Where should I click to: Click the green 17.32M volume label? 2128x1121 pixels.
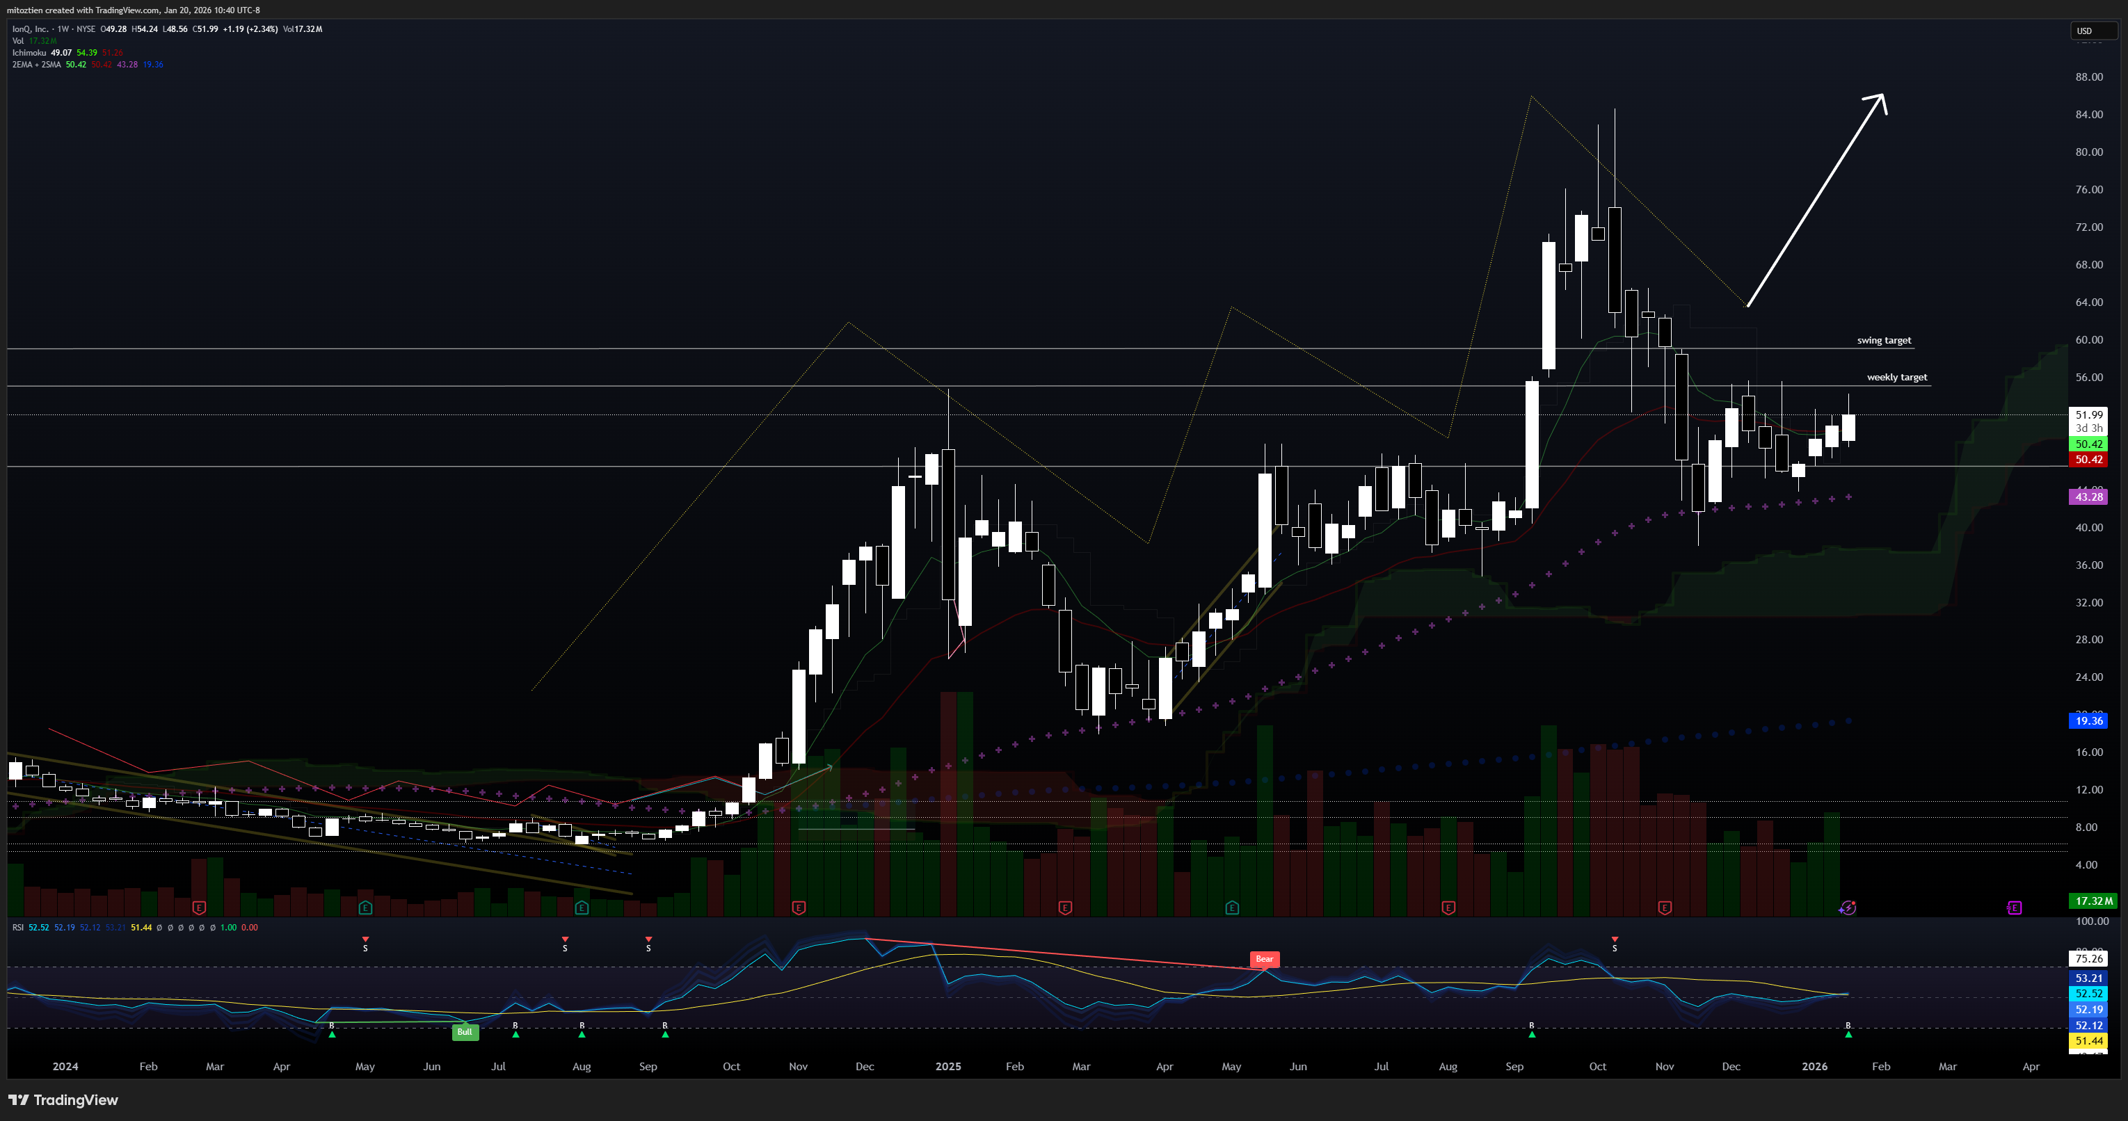point(2093,901)
